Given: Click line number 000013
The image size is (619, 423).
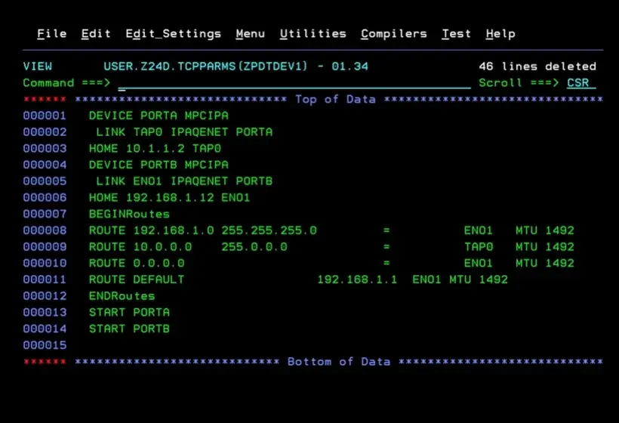Looking at the screenshot, I should (x=45, y=313).
